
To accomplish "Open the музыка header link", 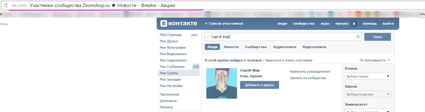I will pos(342,23).
